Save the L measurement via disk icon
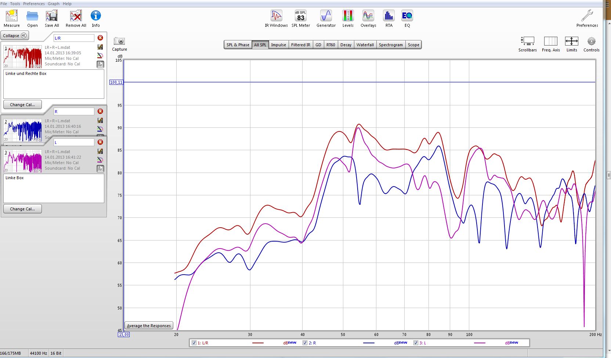This screenshot has width=611, height=358. (x=100, y=151)
